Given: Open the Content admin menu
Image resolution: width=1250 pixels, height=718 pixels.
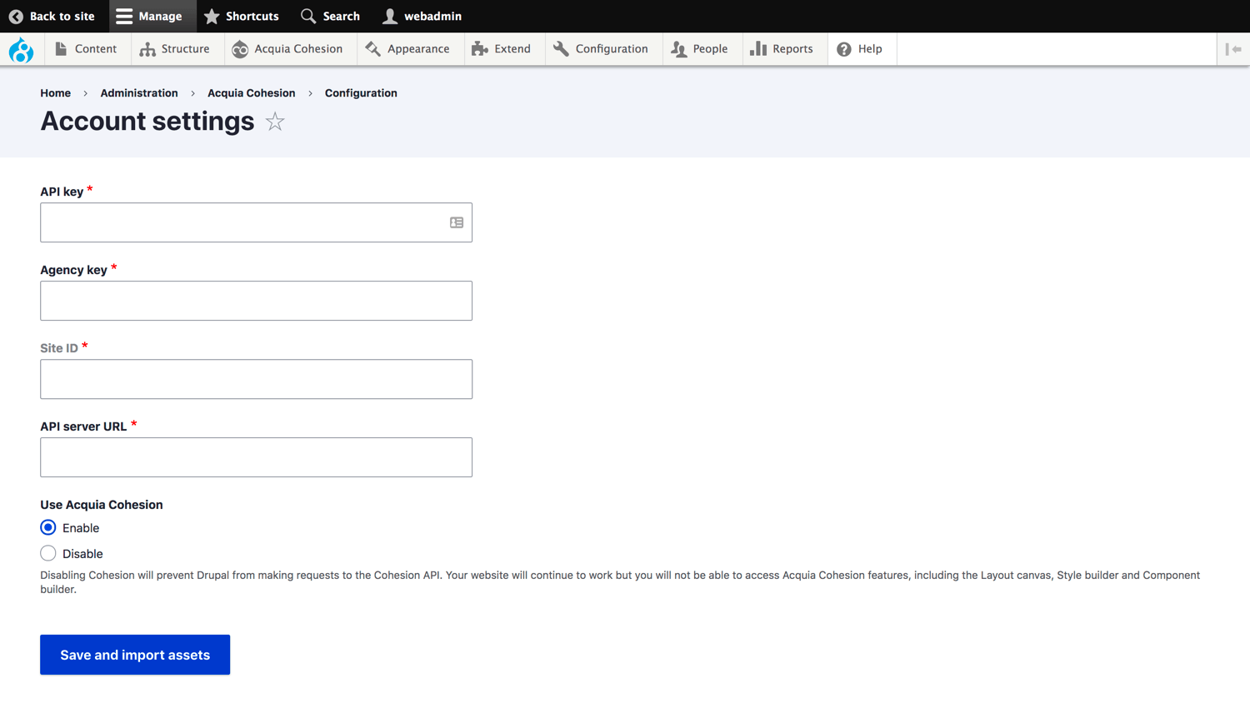Looking at the screenshot, I should click(x=86, y=49).
